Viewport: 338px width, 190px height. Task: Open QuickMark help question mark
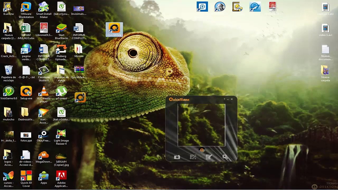tap(224, 99)
